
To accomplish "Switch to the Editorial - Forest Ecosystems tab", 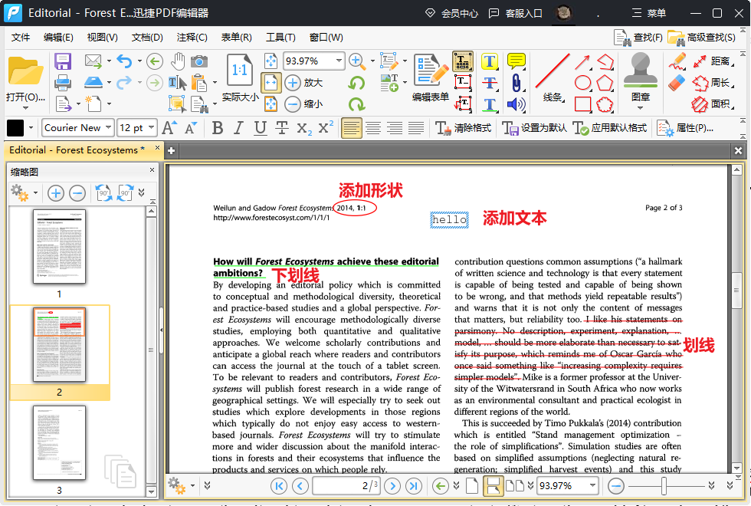I will [77, 150].
